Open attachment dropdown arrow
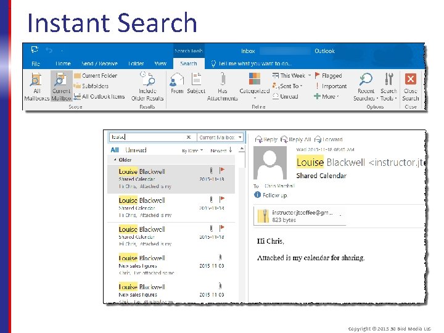The width and height of the screenshot is (444, 333). click(340, 216)
